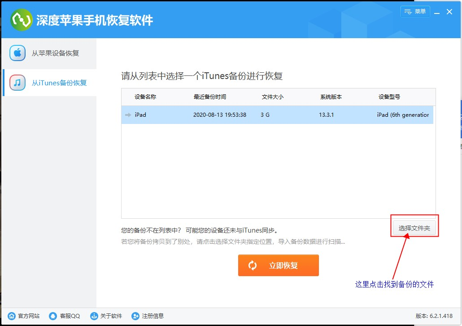Click the 13.3.1 system version cell
Screen dimensions: 462x326
pos(326,115)
